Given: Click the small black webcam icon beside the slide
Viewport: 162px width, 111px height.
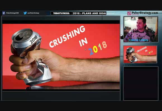Looking at the screenshot, I should [x=122, y=37].
